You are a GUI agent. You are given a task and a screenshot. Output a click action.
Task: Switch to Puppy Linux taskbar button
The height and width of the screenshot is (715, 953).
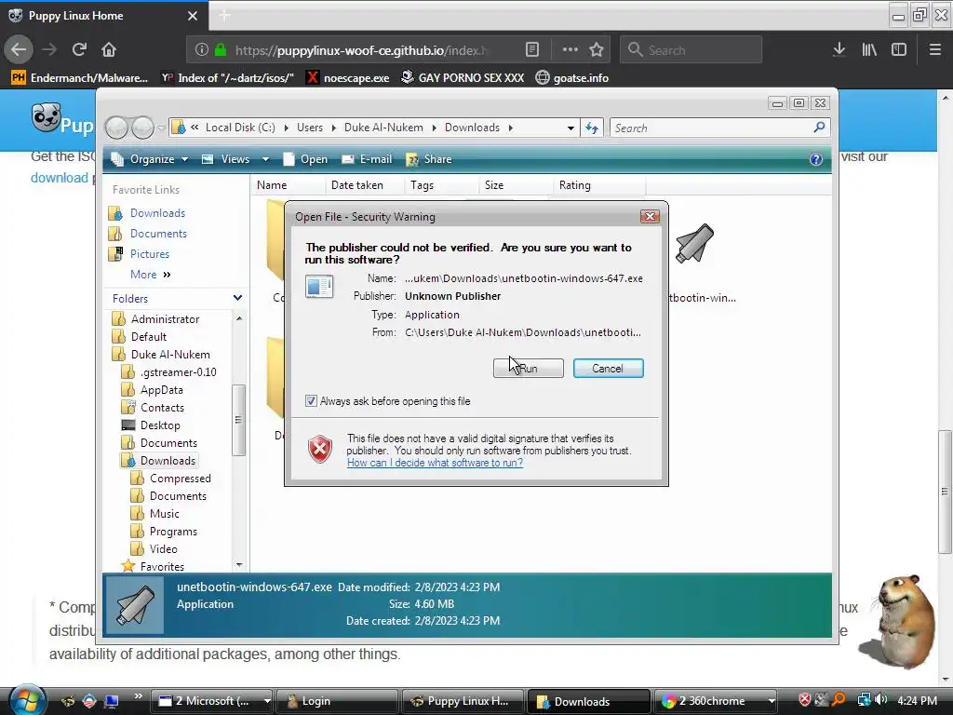pos(463,701)
